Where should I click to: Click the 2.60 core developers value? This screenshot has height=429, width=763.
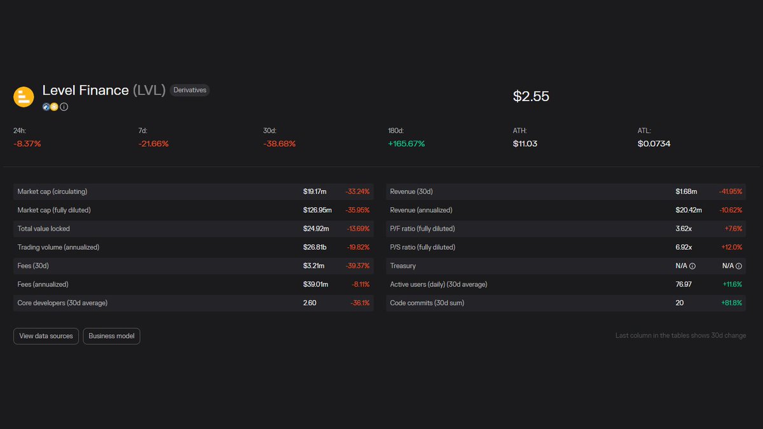pyautogui.click(x=310, y=303)
